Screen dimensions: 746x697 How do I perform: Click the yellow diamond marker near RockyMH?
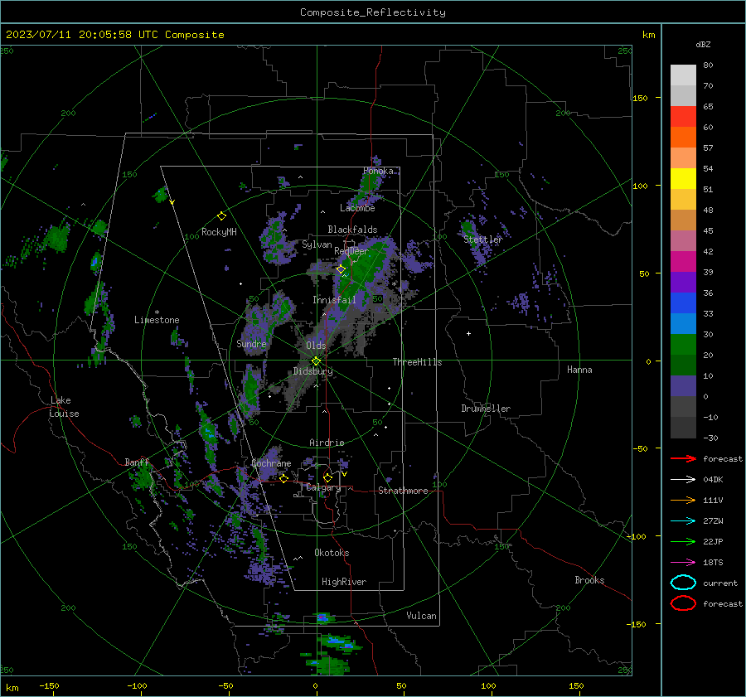point(221,216)
